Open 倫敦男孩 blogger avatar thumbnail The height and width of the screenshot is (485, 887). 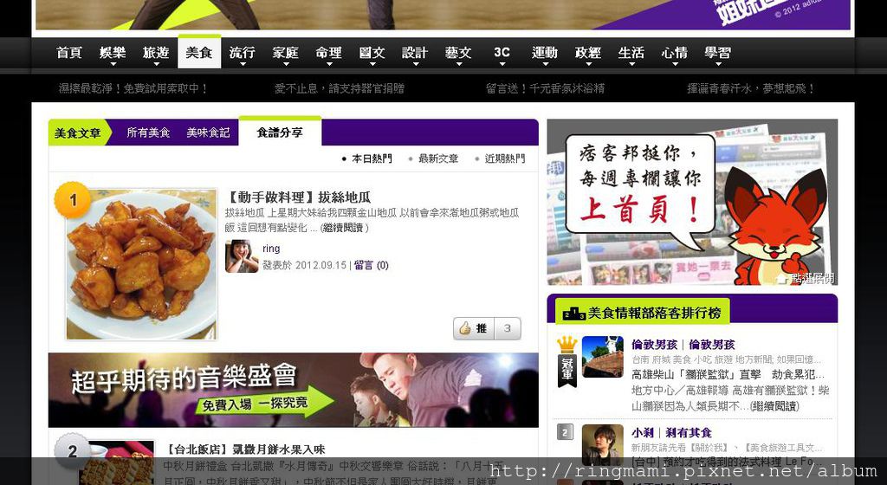coord(603,357)
